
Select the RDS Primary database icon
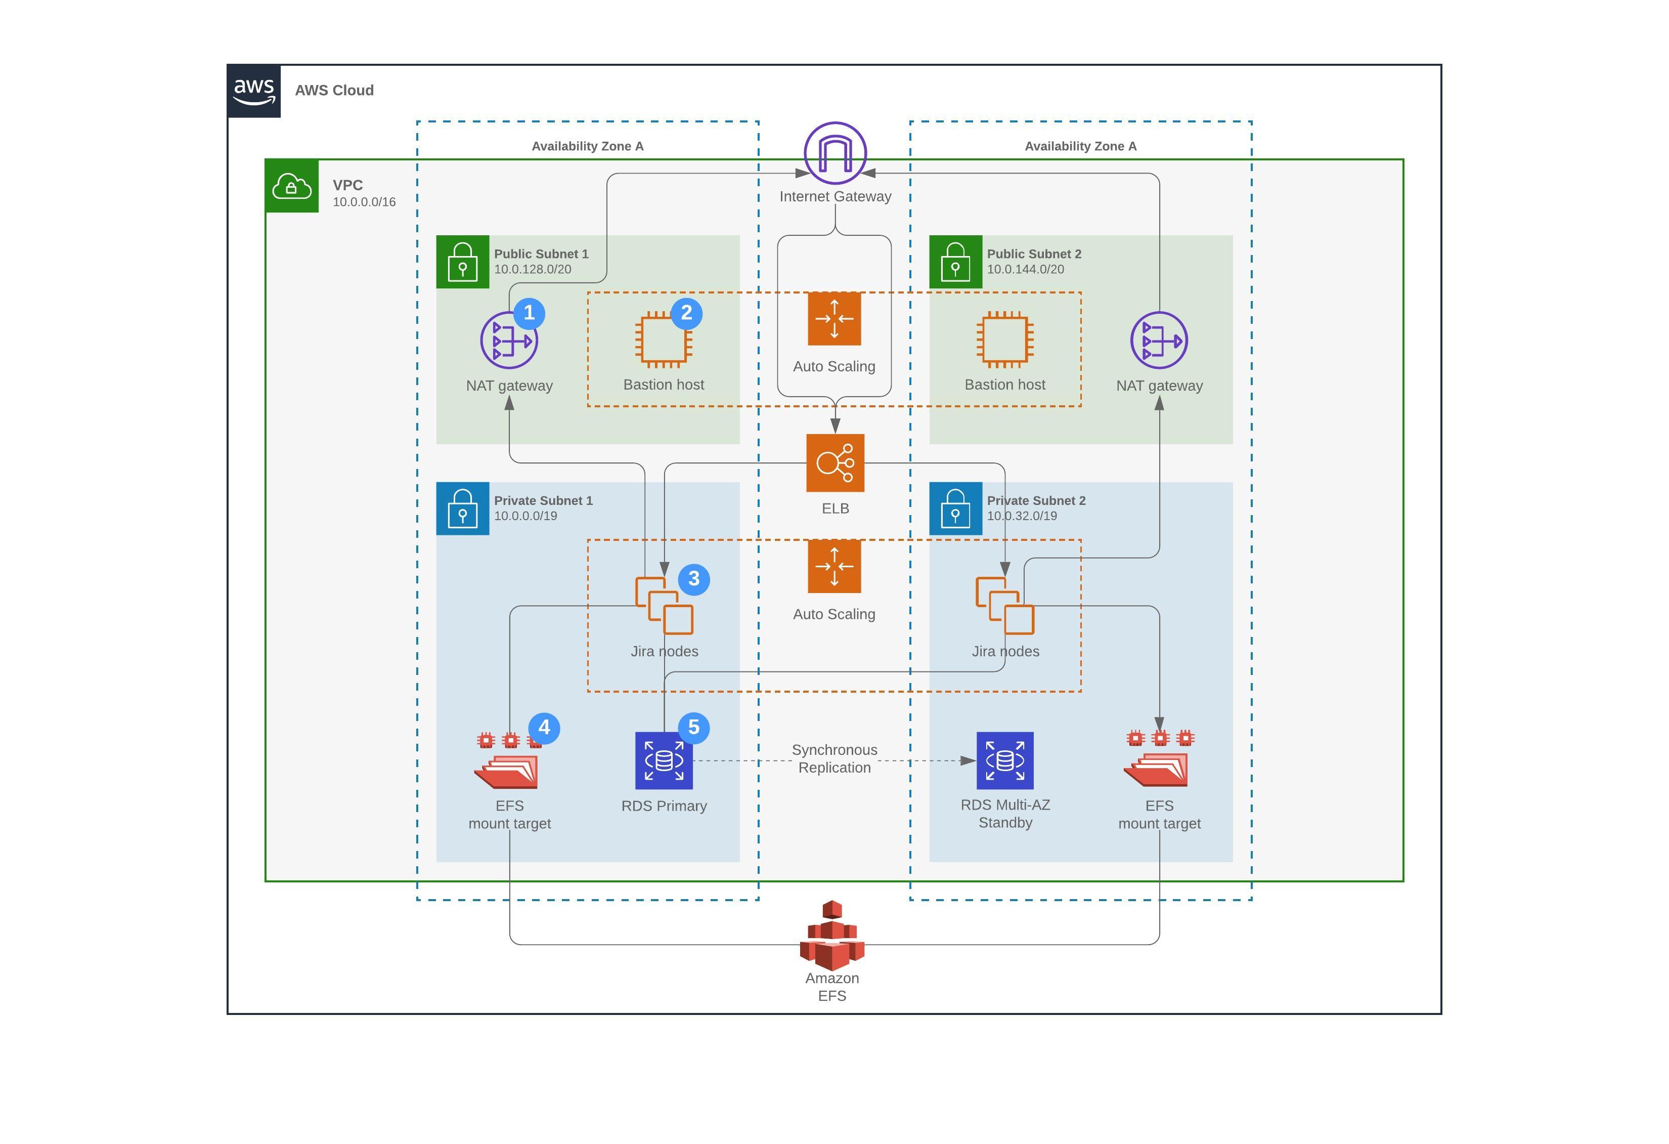pos(664,760)
